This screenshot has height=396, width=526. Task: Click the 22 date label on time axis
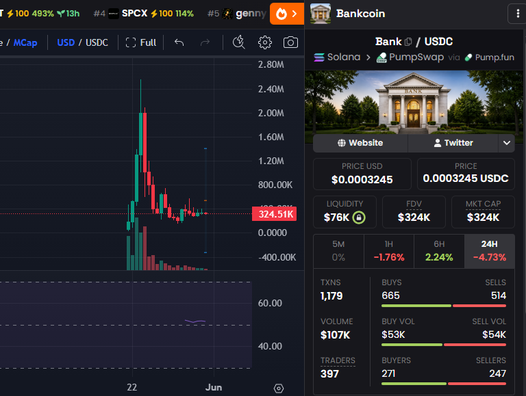pyautogui.click(x=131, y=388)
